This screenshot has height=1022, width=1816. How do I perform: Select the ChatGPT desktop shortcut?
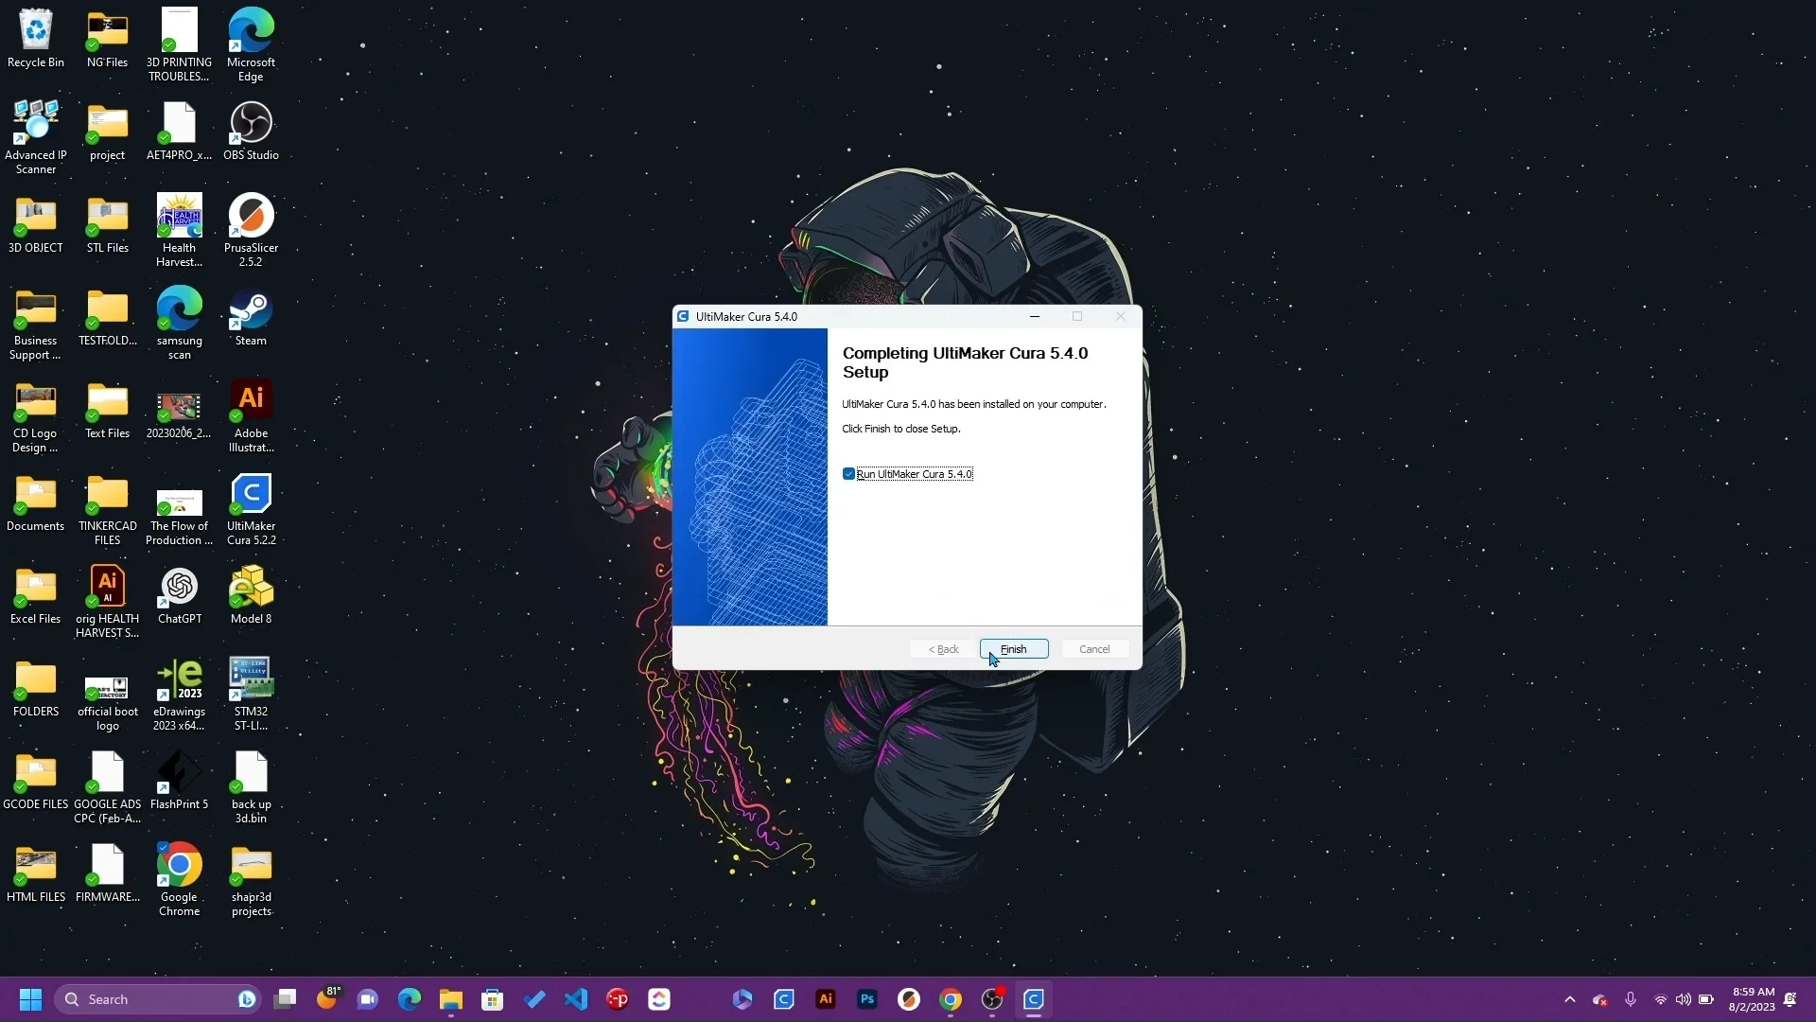click(180, 595)
